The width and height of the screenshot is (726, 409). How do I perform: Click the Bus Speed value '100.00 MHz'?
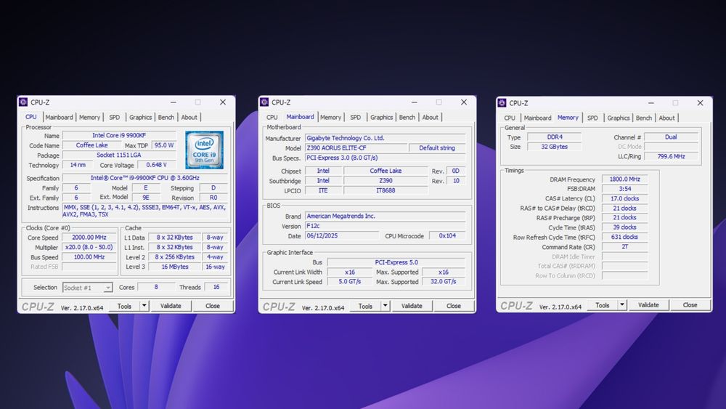point(89,256)
